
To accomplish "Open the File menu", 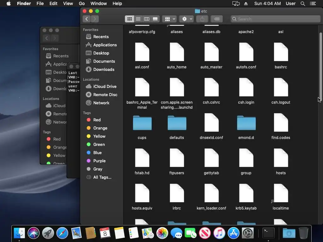I will click(x=40, y=3).
